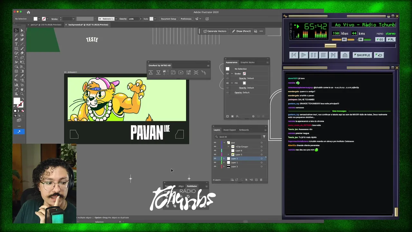Open the Edit Toolbar three-dots button
This screenshot has width=412, height=232.
tap(19, 126)
